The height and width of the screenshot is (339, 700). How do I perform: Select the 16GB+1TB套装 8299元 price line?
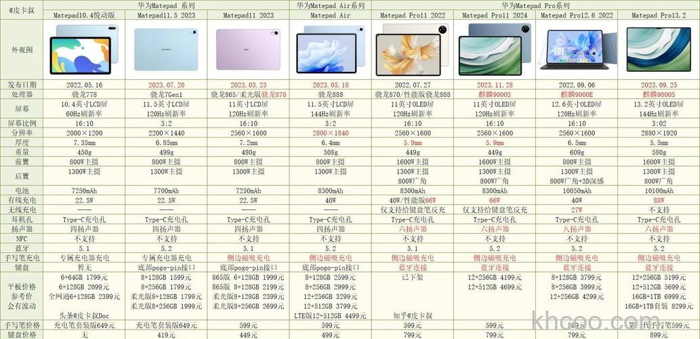pos(659,306)
